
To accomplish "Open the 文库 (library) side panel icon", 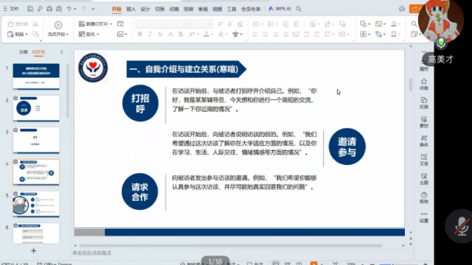I will [x=424, y=160].
